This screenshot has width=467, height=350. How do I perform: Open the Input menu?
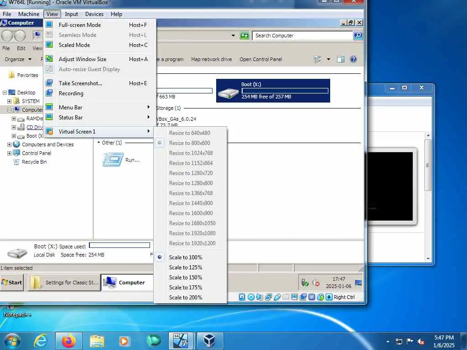click(x=72, y=14)
